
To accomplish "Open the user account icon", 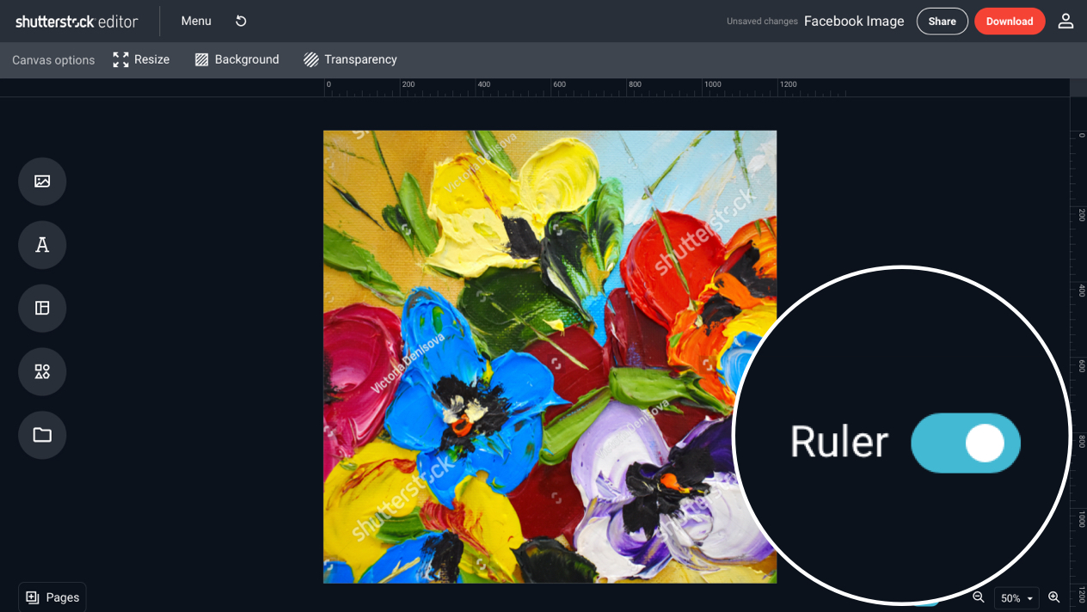I will click(x=1066, y=21).
